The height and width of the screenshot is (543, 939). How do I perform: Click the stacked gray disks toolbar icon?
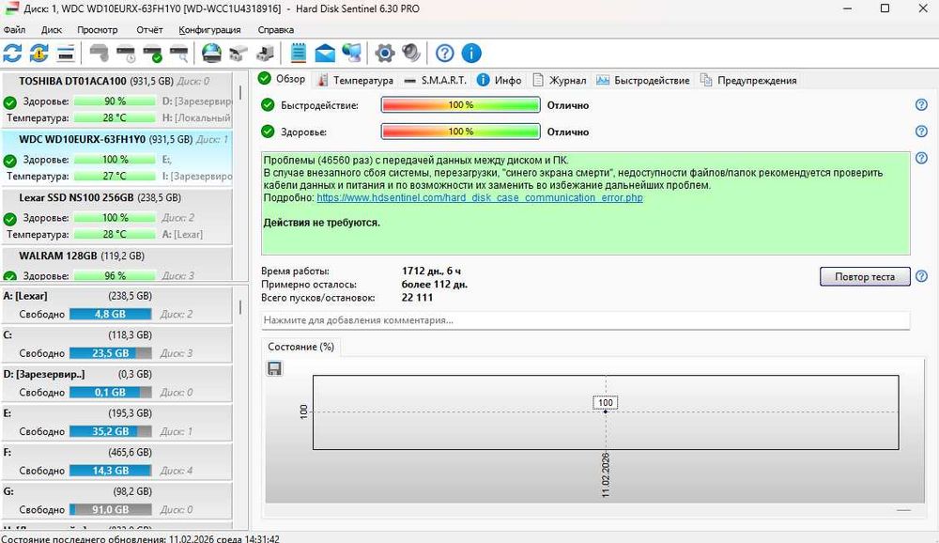pos(239,54)
